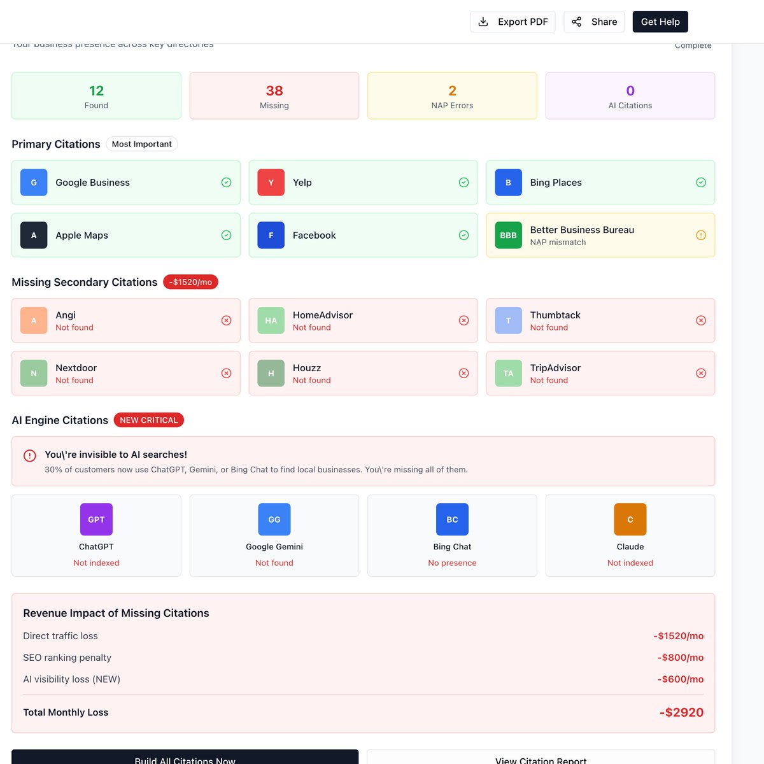This screenshot has height=764, width=764.
Task: Click the green BBB icon
Action: (508, 235)
